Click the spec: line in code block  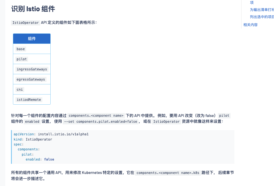[x=18, y=144]
